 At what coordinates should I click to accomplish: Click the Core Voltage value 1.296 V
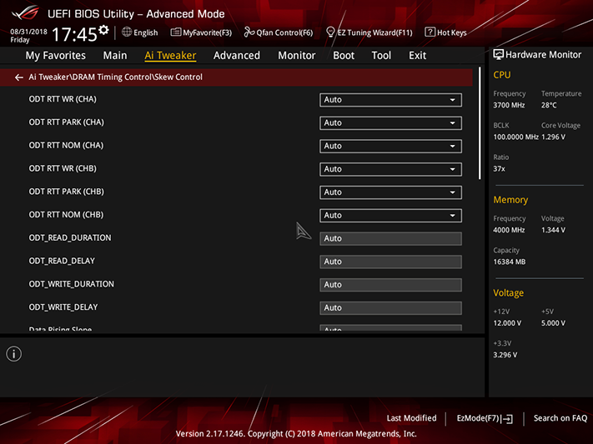pos(553,137)
